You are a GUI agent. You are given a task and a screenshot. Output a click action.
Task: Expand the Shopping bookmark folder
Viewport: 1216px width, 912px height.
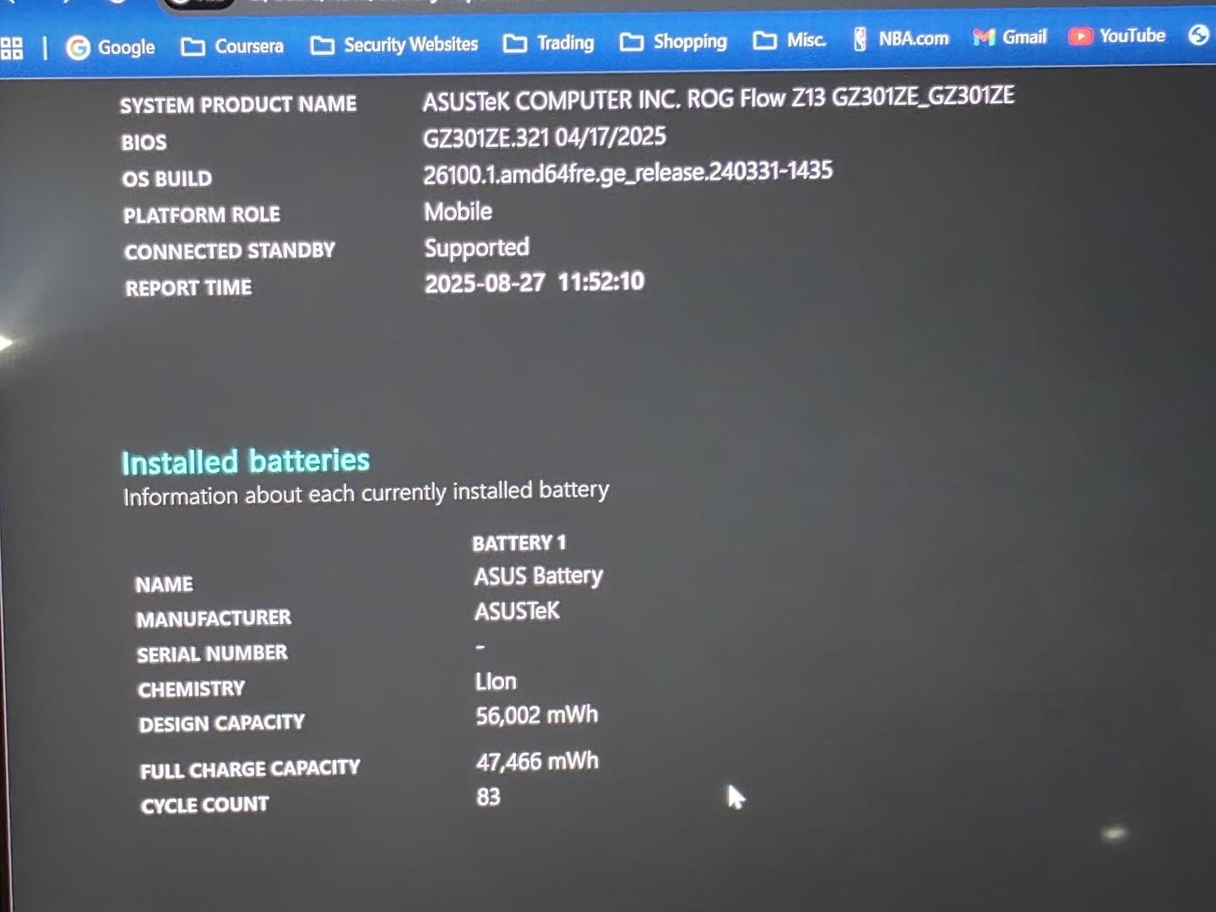673,41
